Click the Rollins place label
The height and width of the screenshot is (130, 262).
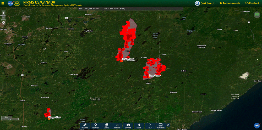[x=149, y=83]
